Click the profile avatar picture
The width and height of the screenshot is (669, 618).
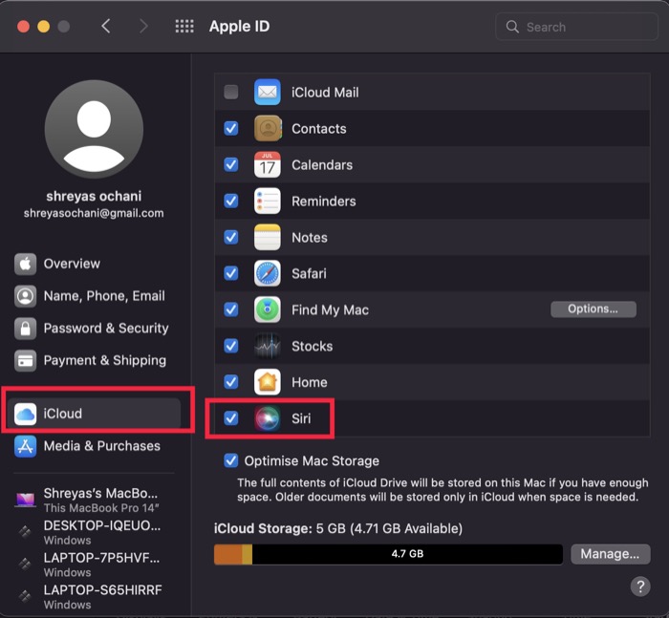(x=94, y=129)
